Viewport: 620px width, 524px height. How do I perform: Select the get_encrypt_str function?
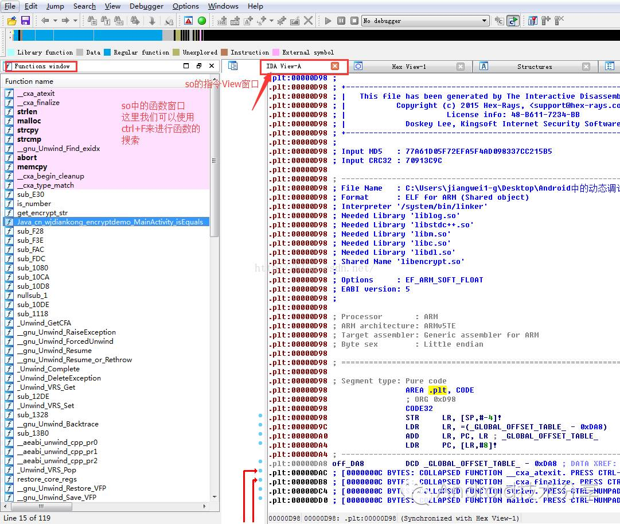pos(42,213)
